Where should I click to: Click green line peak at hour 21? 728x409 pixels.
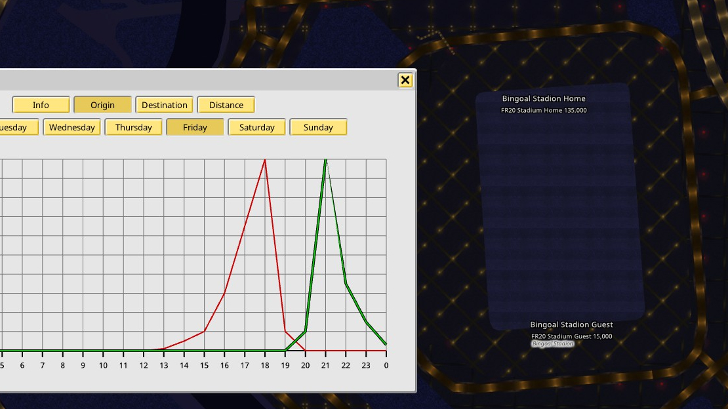325,160
